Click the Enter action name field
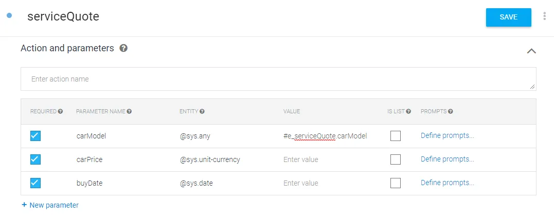The height and width of the screenshot is (221, 554). click(278, 79)
